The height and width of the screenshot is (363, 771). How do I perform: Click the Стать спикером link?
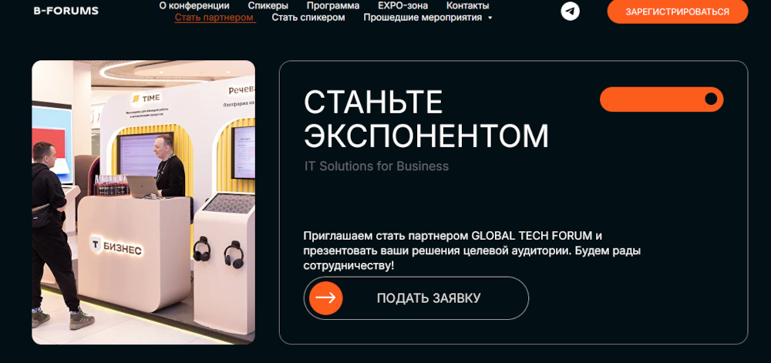click(308, 18)
